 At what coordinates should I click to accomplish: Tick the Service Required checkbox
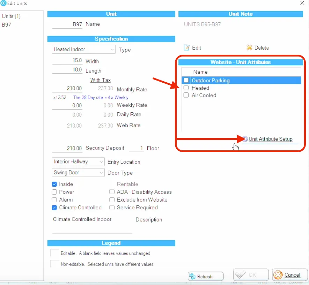coord(112,208)
